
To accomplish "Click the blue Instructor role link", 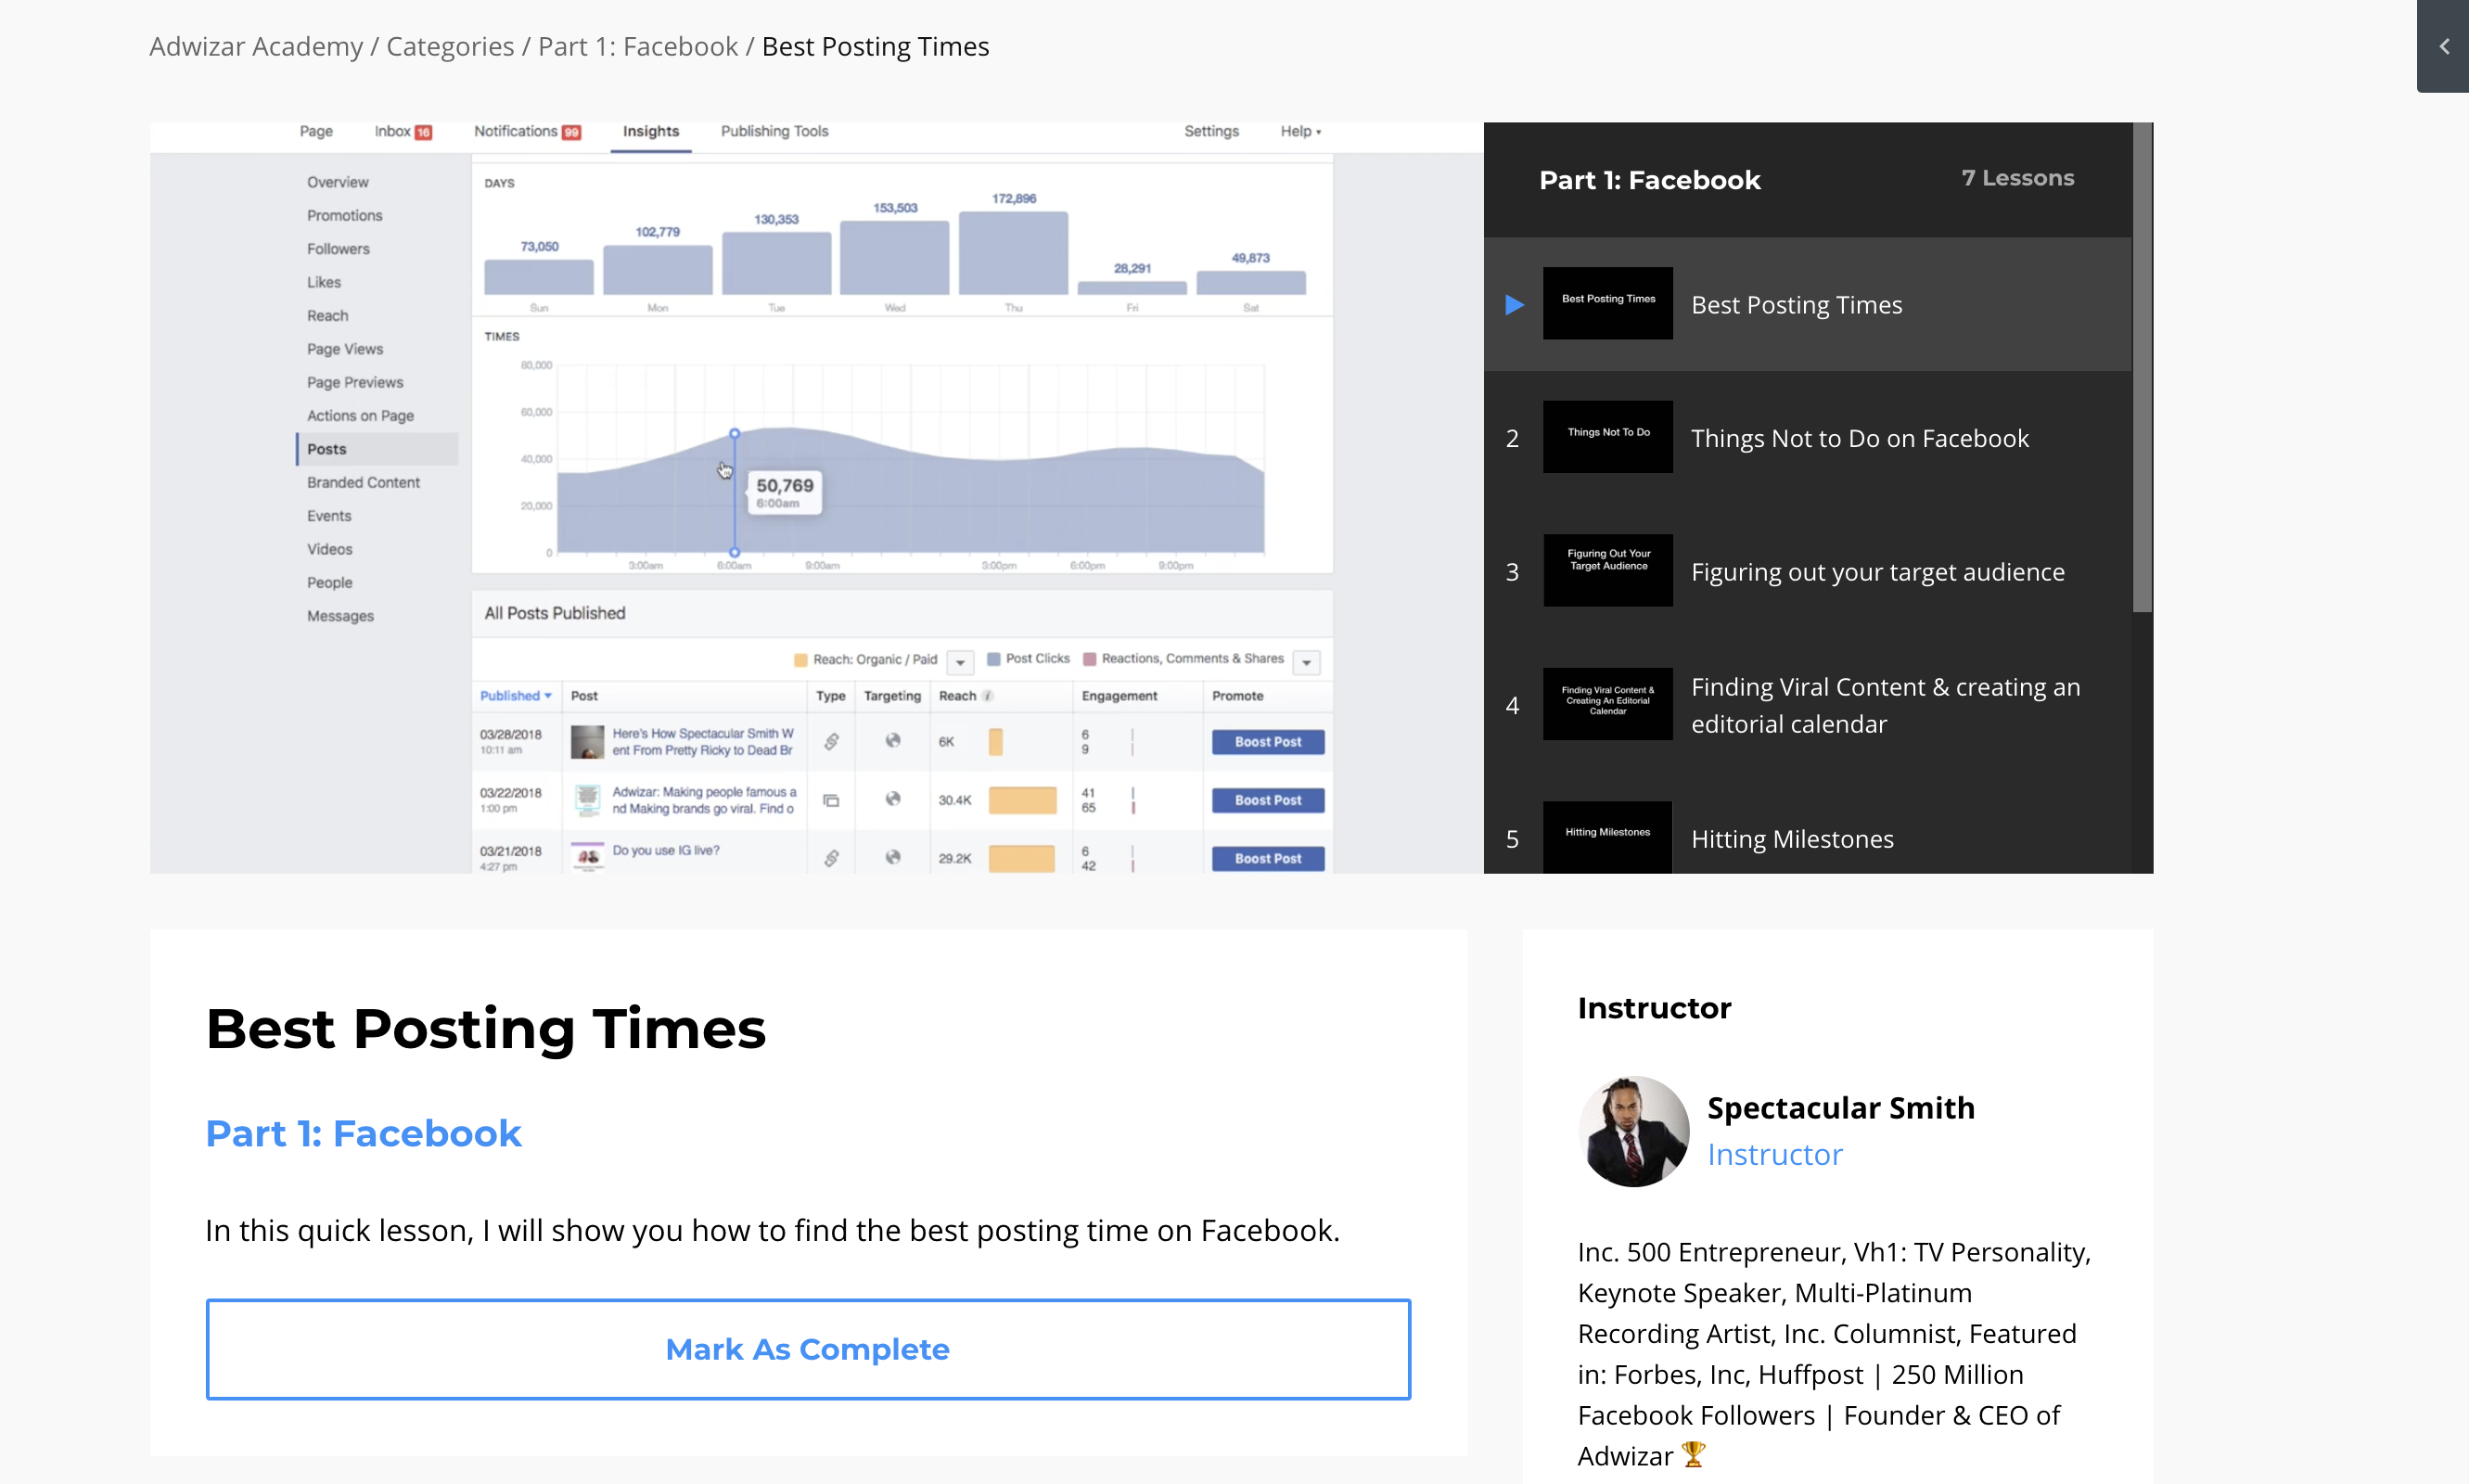I will pos(1774,1155).
